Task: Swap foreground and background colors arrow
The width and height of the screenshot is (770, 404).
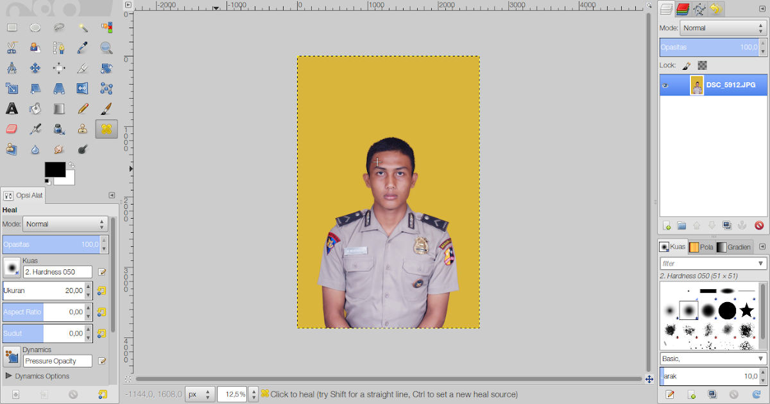Action: [x=71, y=165]
